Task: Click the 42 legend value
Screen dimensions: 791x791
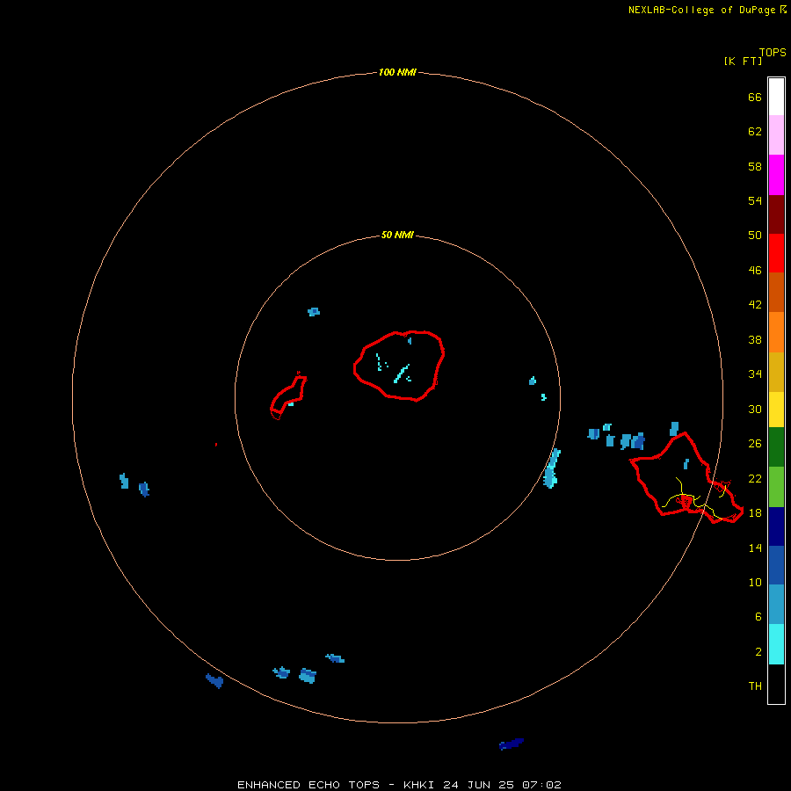Action: pyautogui.click(x=755, y=305)
